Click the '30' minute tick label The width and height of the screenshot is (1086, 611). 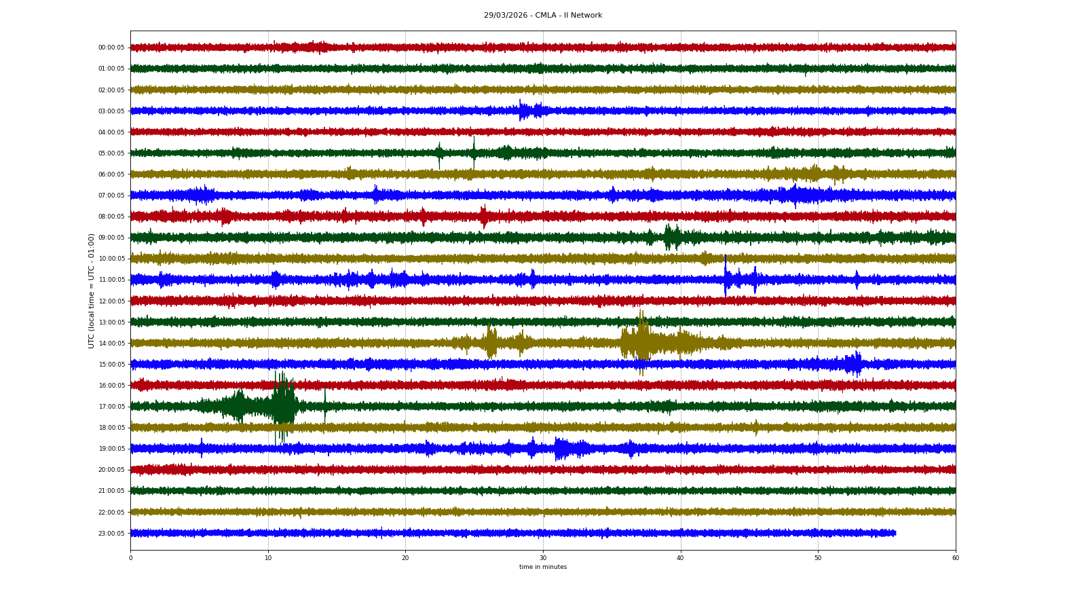coord(543,558)
